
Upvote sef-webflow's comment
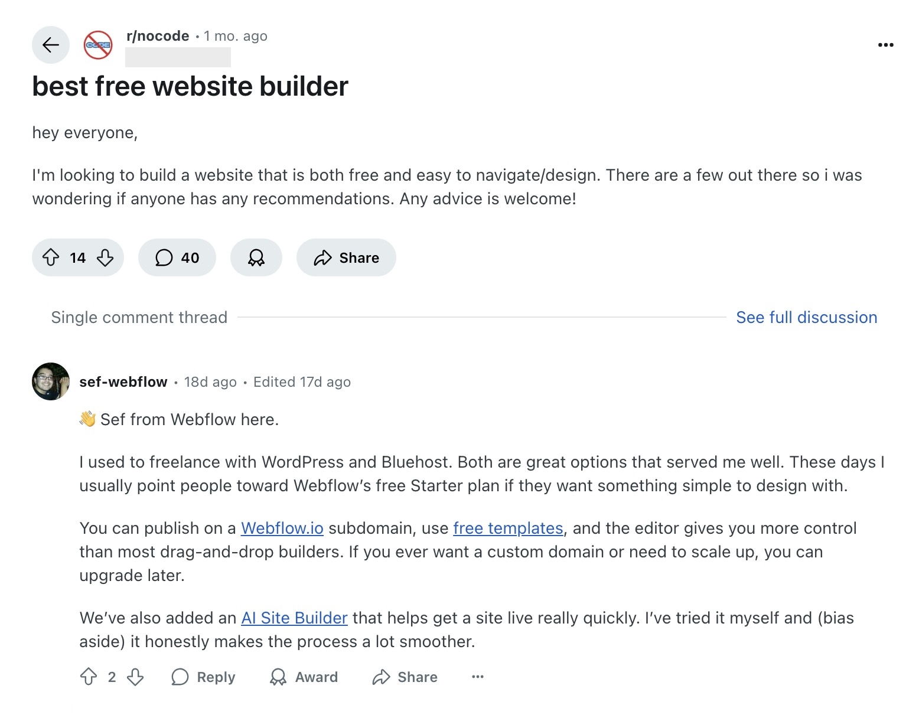click(x=90, y=677)
